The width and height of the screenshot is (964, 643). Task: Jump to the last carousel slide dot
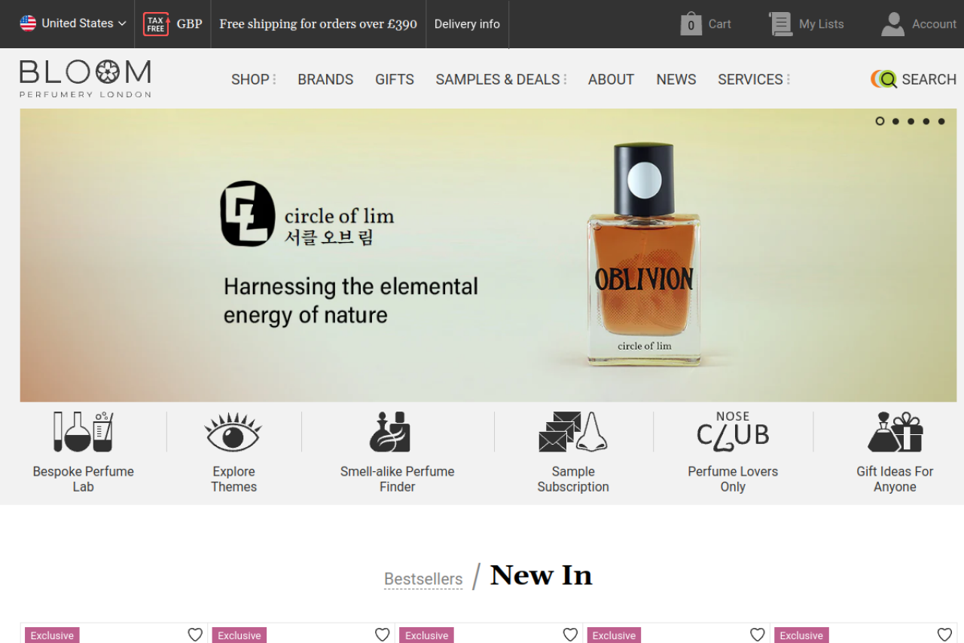(x=941, y=121)
